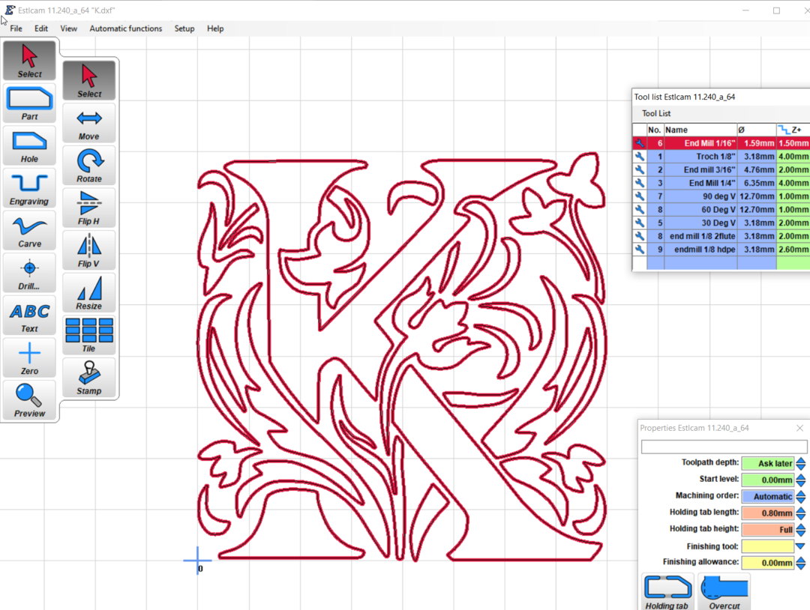This screenshot has height=610, width=810.
Task: Choose the Stamp tool
Action: coord(89,377)
